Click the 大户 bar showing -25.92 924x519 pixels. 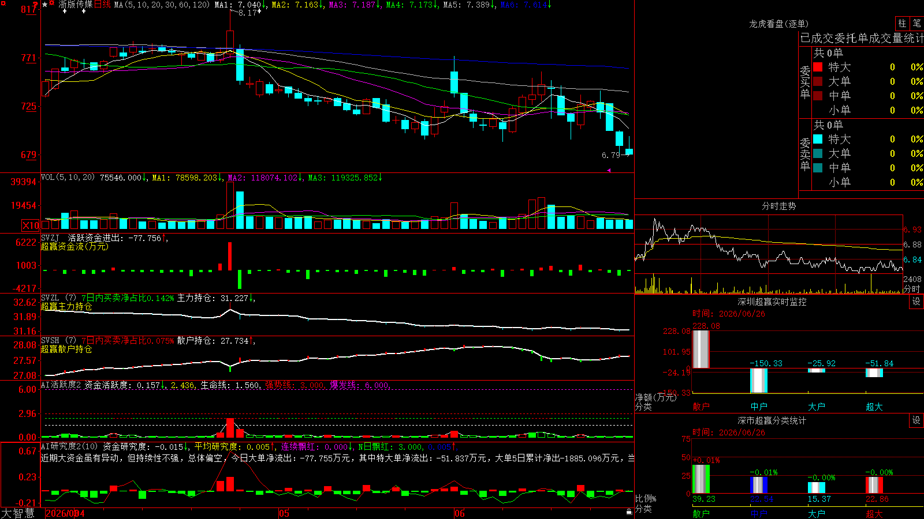[x=816, y=370]
